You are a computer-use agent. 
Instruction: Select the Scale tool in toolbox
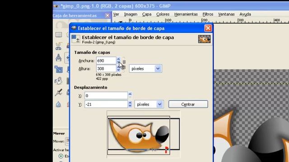click(58, 69)
